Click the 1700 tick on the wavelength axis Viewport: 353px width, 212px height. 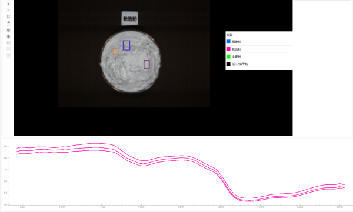339,207
